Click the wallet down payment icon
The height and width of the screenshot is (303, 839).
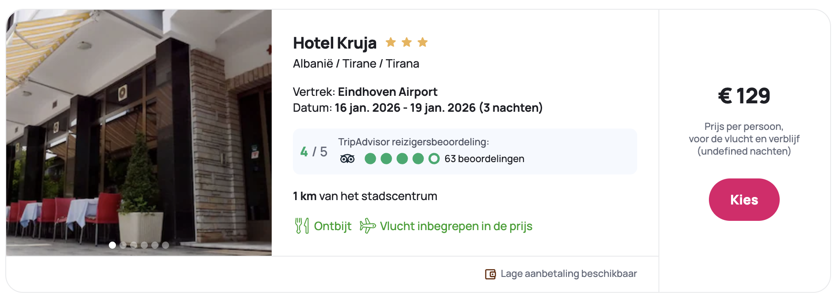(490, 274)
